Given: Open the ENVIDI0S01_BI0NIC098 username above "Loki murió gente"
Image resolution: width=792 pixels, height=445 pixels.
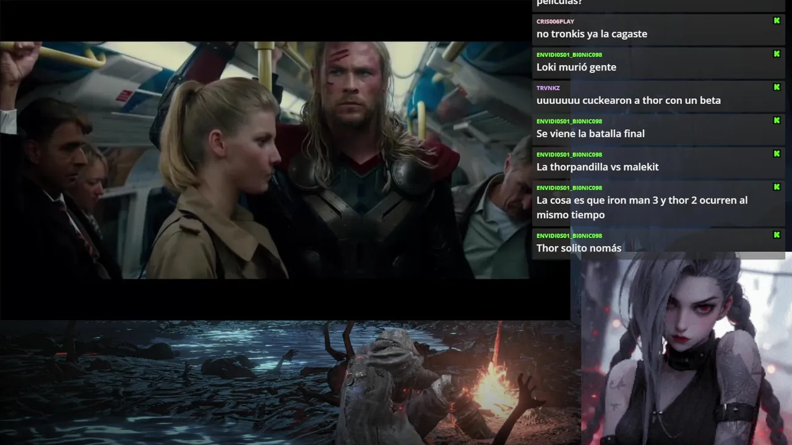Looking at the screenshot, I should (569, 54).
